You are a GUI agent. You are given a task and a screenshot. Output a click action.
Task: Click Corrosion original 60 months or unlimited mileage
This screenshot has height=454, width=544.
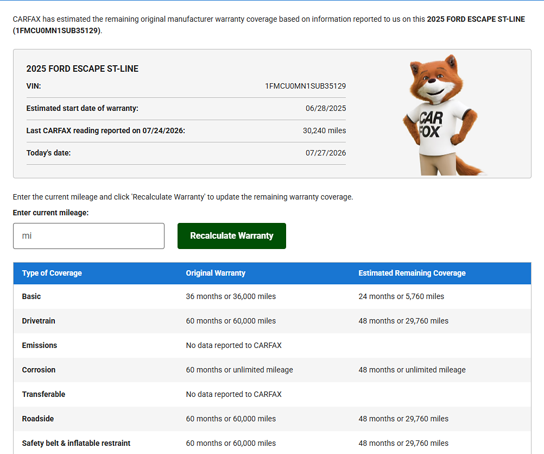coord(239,370)
